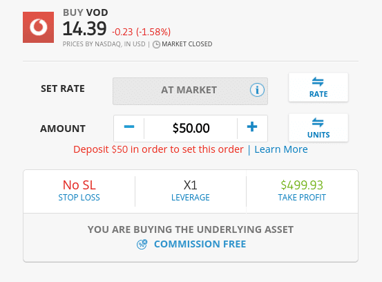The width and height of the screenshot is (382, 282).
Task: Click the Vodafone logo icon
Action: (38, 27)
